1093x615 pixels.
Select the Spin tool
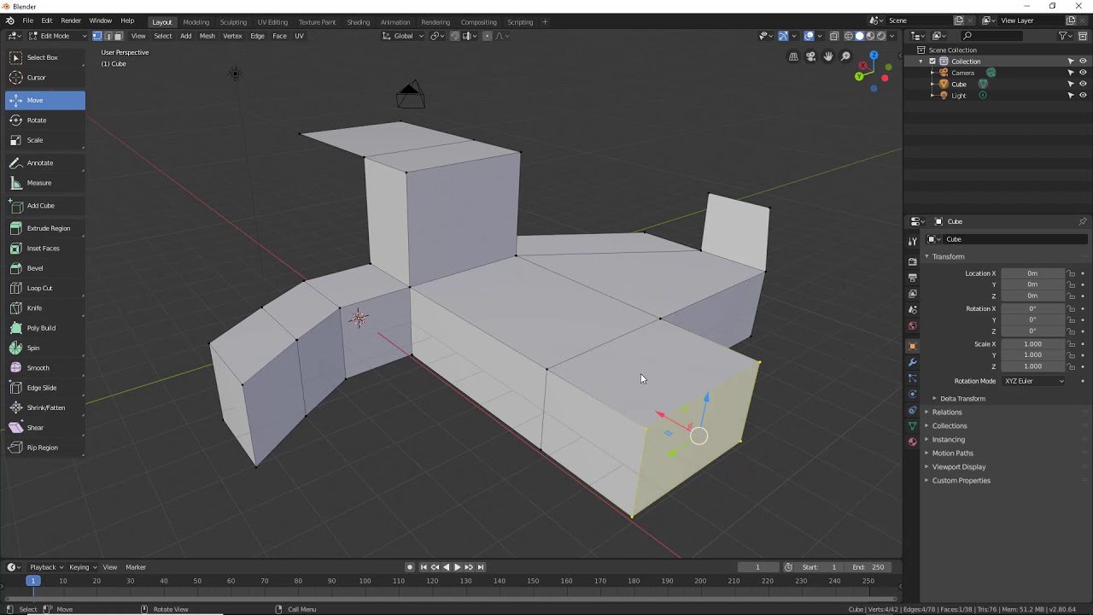tap(44, 348)
